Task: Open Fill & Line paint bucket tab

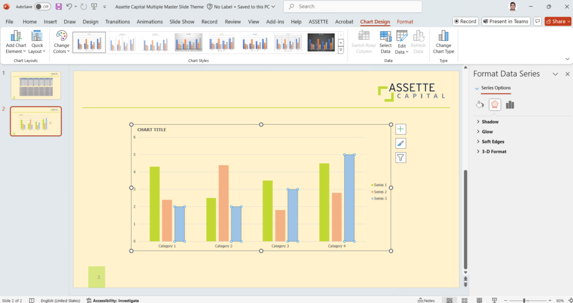Action: click(480, 105)
